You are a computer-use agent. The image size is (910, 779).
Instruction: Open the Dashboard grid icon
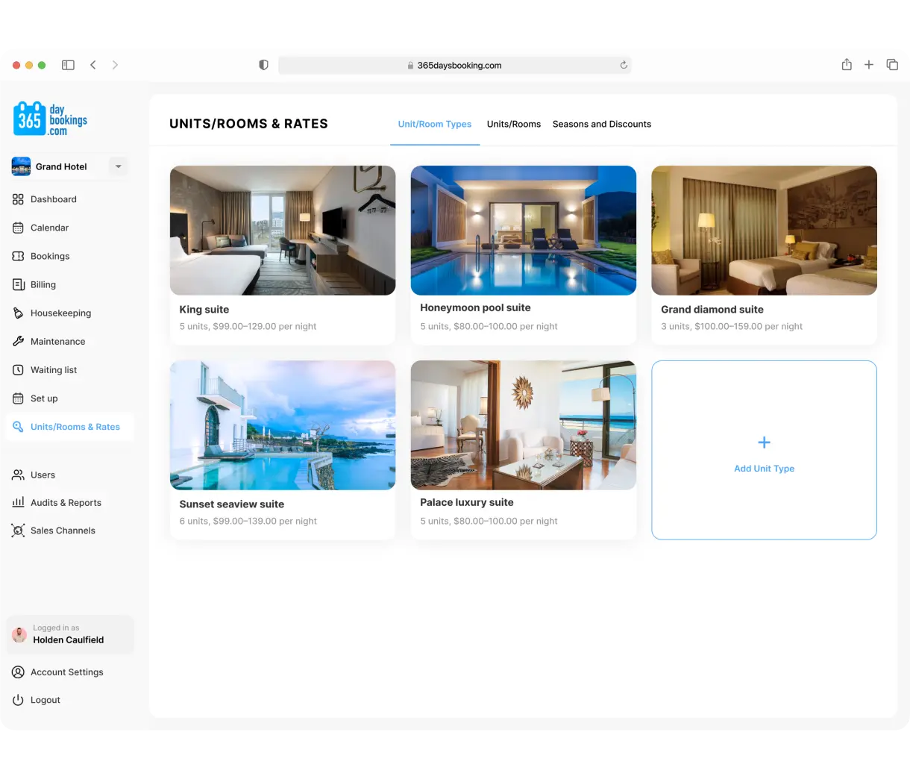click(18, 199)
